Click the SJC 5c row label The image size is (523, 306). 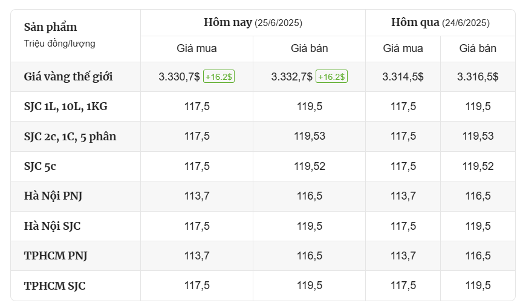click(40, 166)
